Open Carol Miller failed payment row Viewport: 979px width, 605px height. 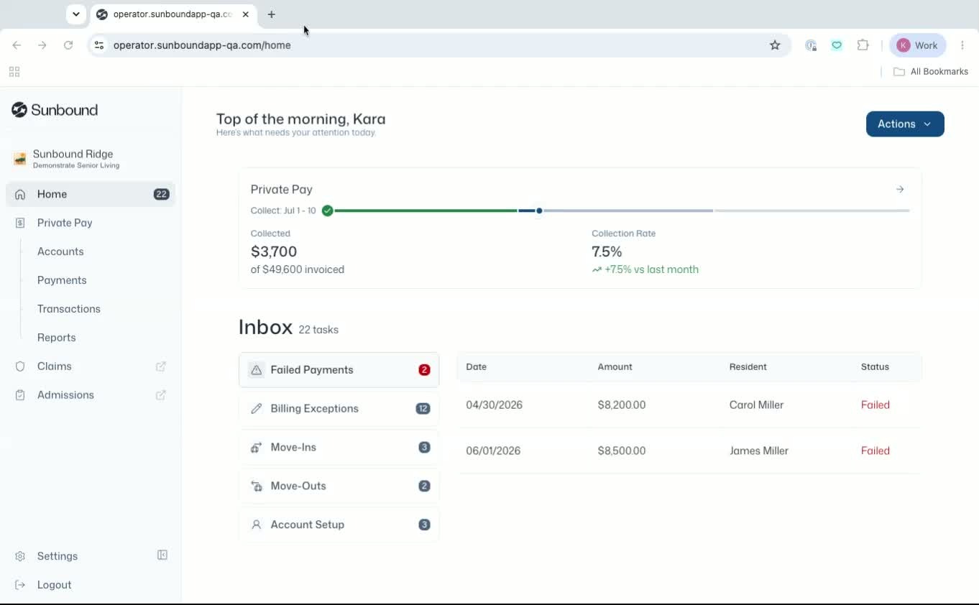[689, 405]
